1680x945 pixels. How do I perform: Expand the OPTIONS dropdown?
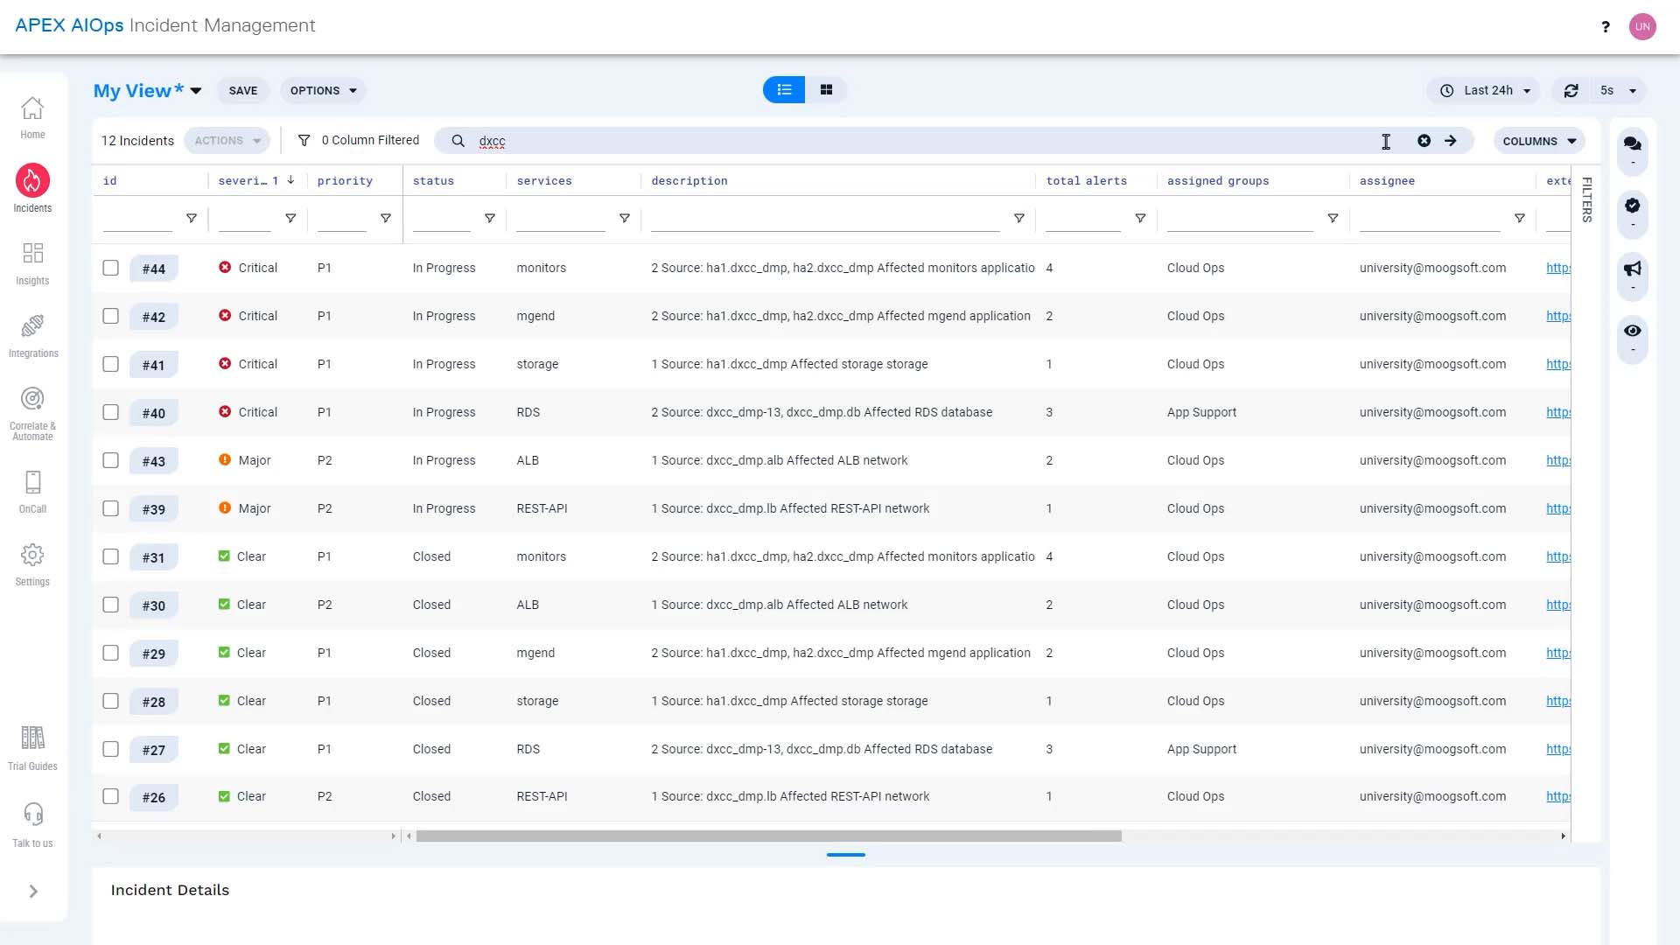(323, 91)
